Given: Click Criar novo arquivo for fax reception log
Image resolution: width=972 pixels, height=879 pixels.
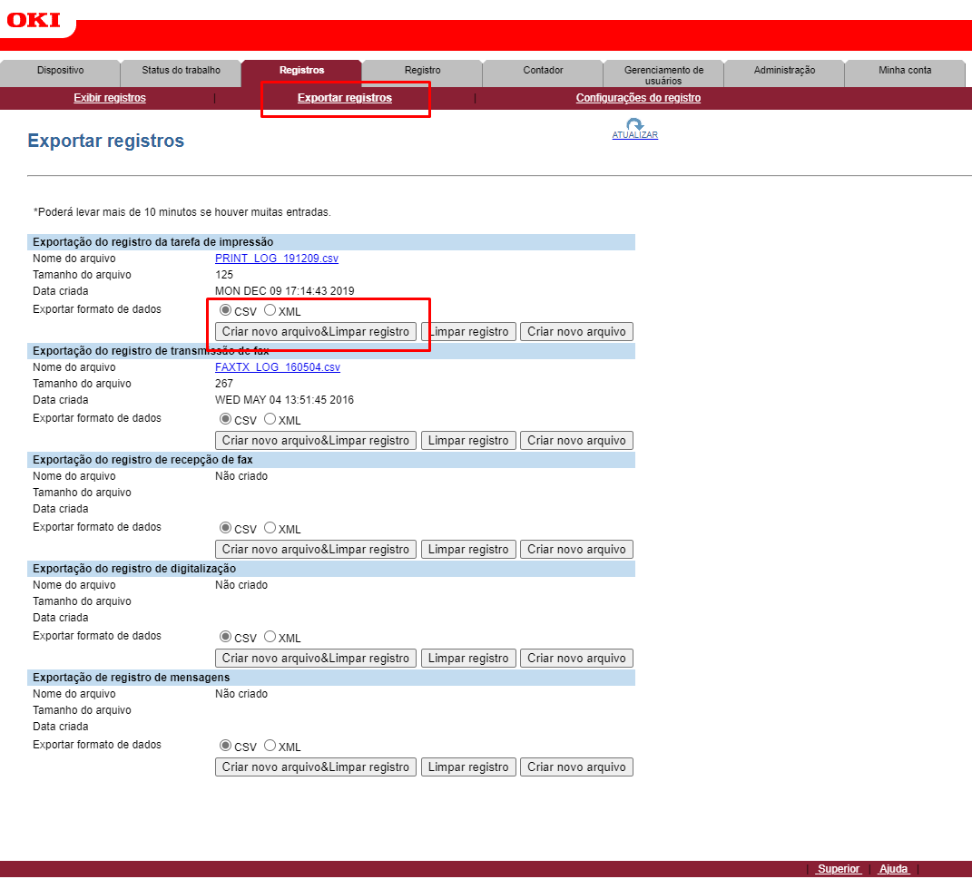Looking at the screenshot, I should click(x=576, y=550).
